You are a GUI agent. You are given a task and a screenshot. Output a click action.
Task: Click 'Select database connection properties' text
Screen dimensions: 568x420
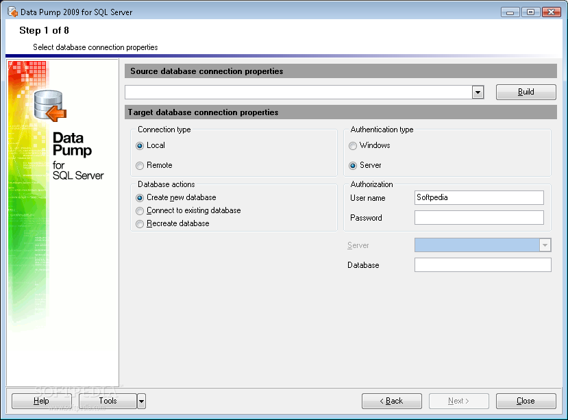[x=95, y=47]
